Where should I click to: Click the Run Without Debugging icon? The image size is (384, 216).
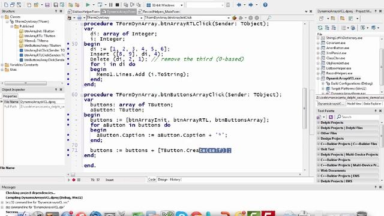pos(100,5)
